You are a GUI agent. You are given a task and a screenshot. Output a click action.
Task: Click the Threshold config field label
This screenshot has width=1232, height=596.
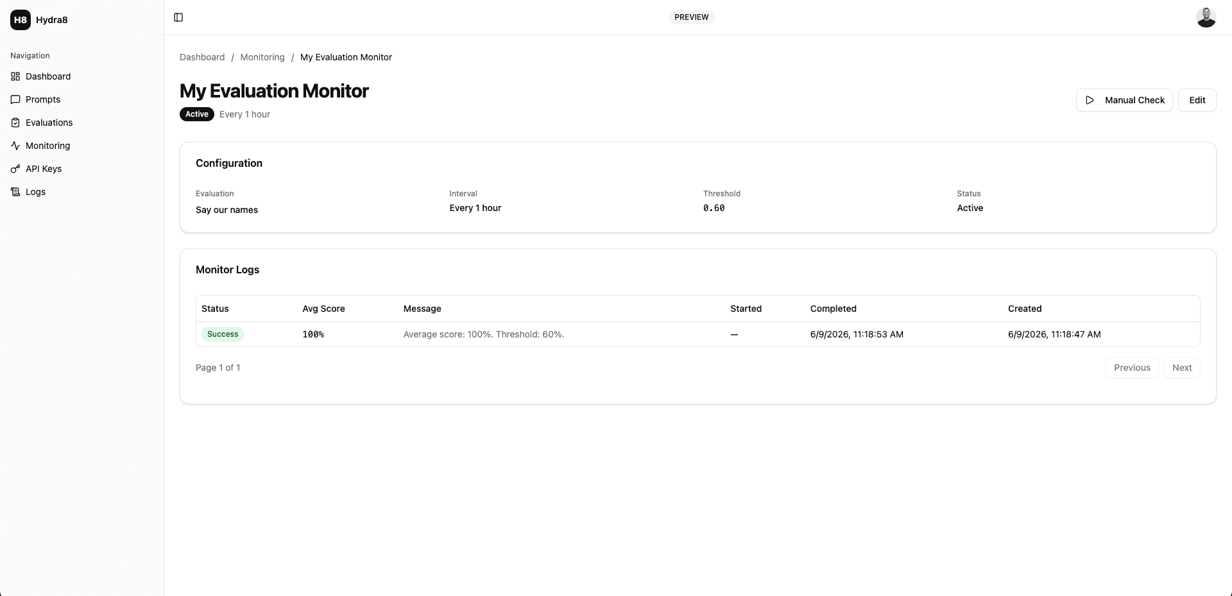coord(722,194)
